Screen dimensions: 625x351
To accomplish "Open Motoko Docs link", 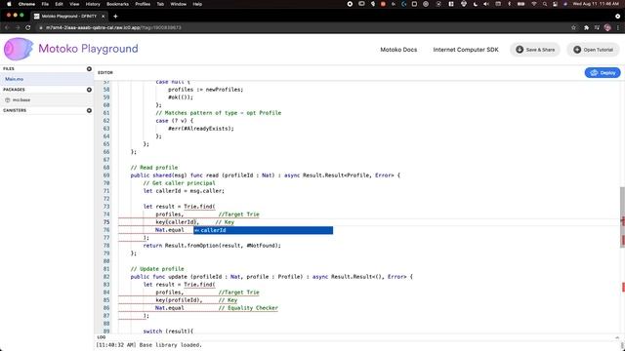I will (398, 50).
